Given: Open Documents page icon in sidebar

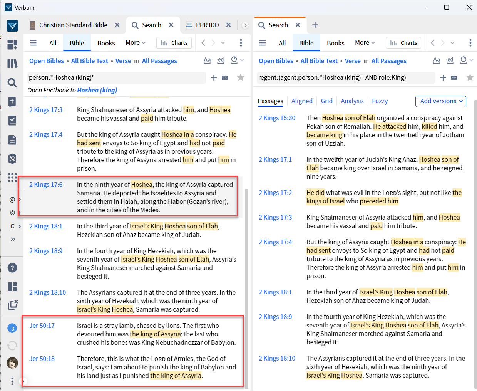Looking at the screenshot, I should click(12, 139).
